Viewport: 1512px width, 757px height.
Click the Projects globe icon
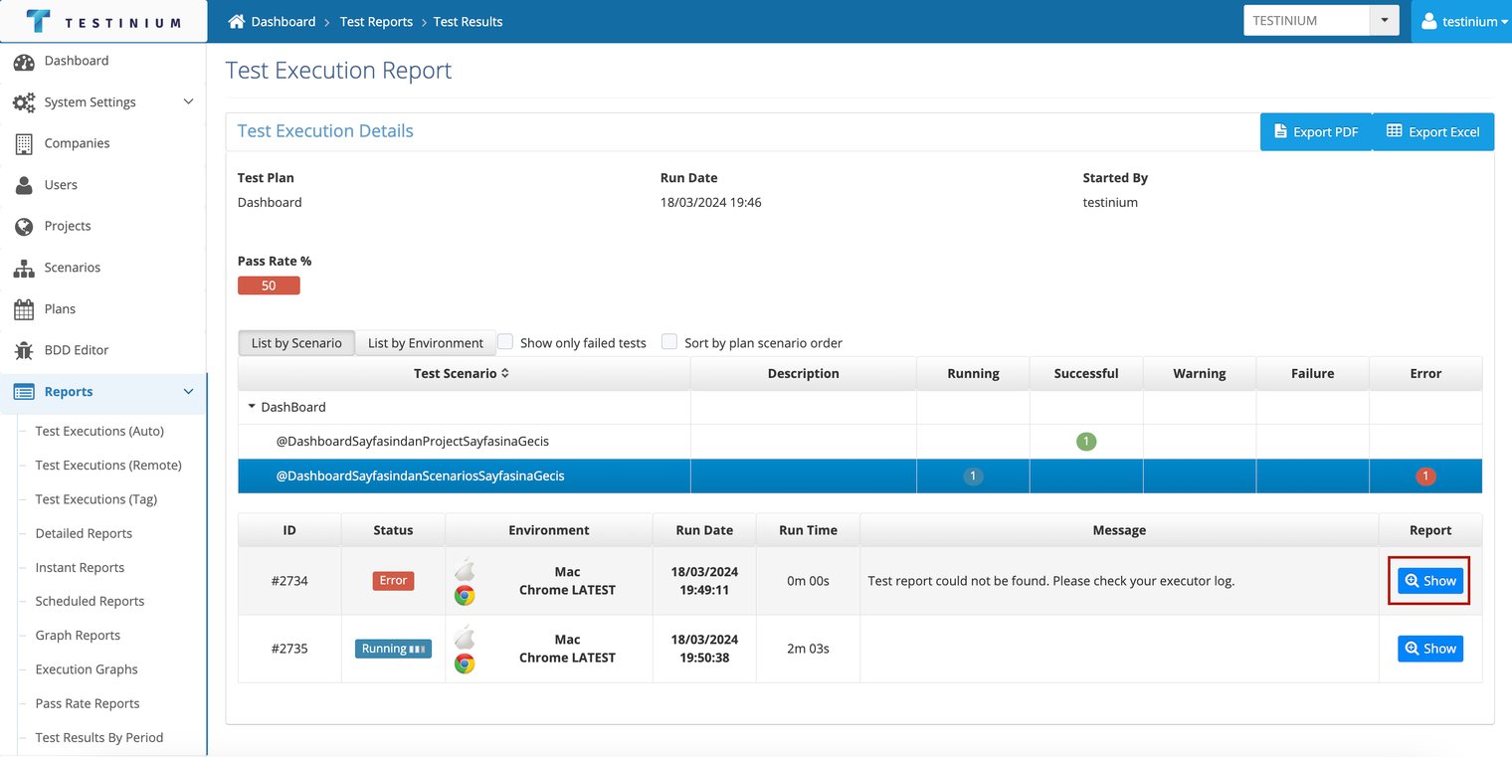click(24, 227)
